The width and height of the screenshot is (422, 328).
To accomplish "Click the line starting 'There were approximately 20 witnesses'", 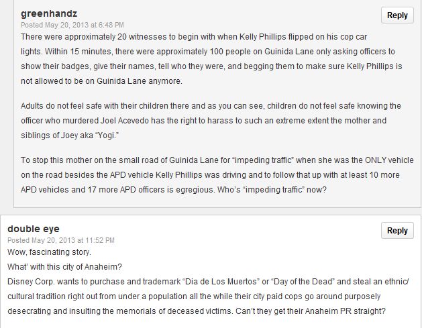I will pyautogui.click(x=194, y=37).
